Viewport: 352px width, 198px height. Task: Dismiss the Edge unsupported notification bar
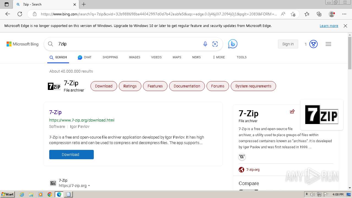pos(345,26)
